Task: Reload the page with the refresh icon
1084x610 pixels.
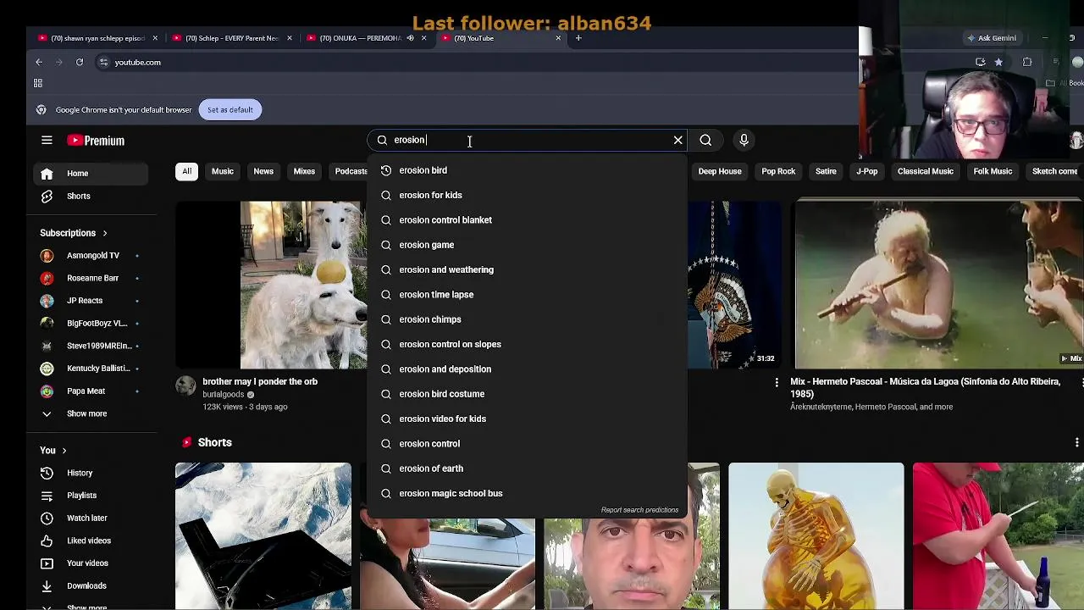Action: pos(80,62)
